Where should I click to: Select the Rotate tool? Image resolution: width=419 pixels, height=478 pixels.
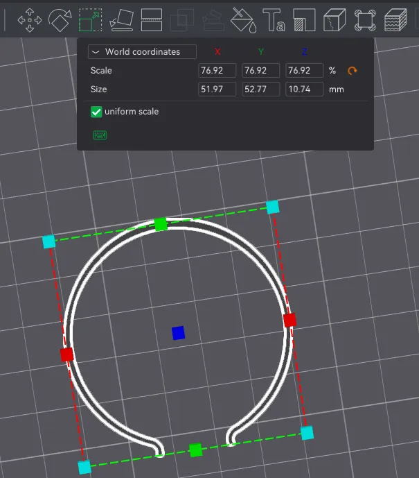coord(60,19)
